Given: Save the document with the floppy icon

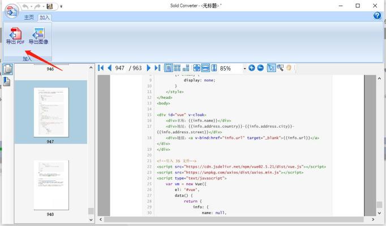Looking at the screenshot, I should point(50,6).
